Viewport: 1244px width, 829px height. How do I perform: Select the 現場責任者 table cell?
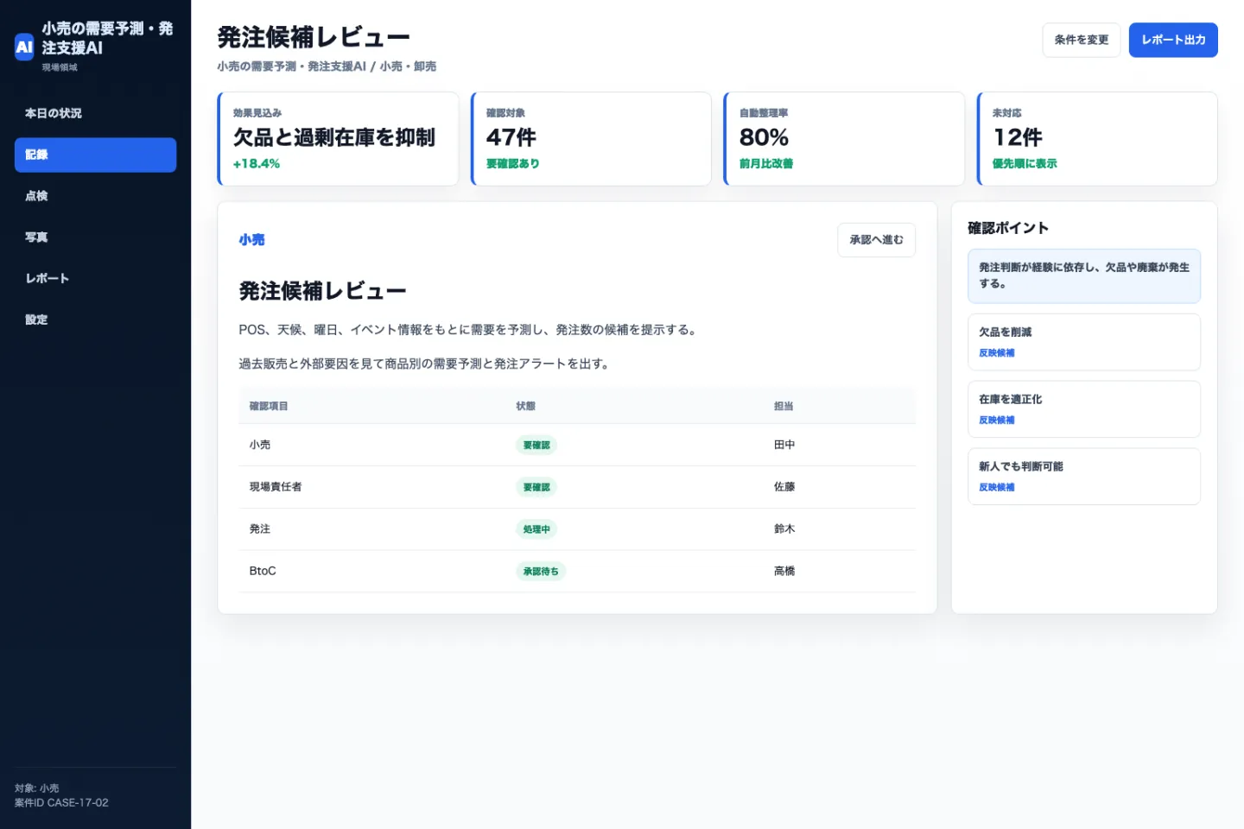(276, 487)
